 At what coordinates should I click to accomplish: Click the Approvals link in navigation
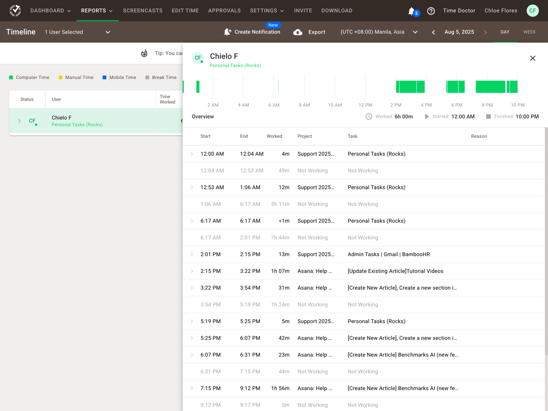(224, 11)
